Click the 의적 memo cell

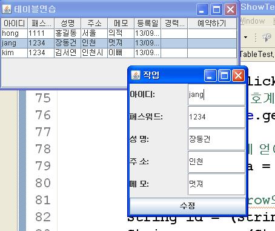(121, 33)
